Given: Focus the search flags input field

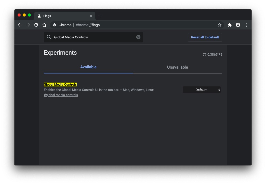Looking at the screenshot, I should (x=94, y=37).
